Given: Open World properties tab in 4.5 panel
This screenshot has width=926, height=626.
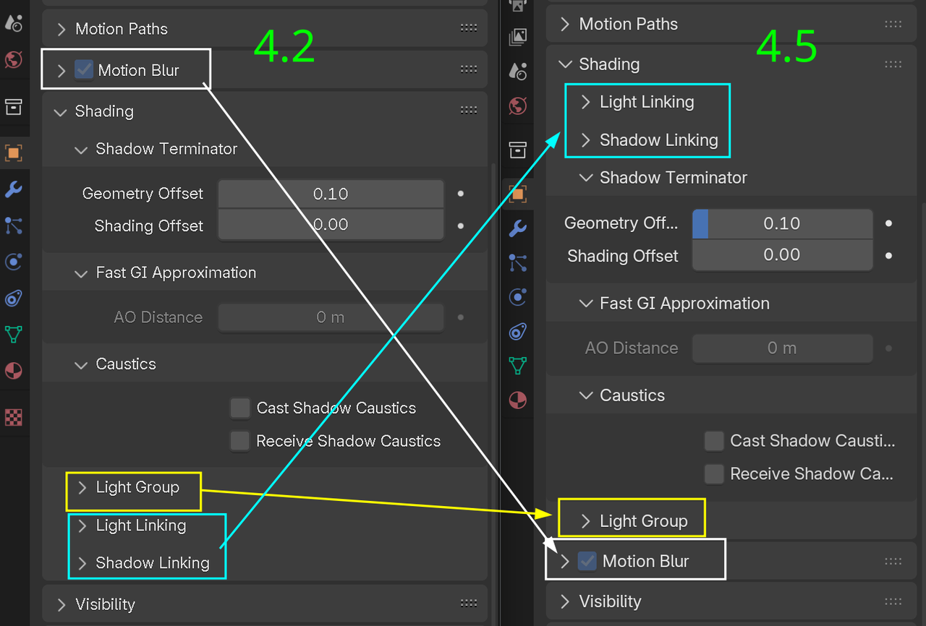Looking at the screenshot, I should pyautogui.click(x=517, y=107).
